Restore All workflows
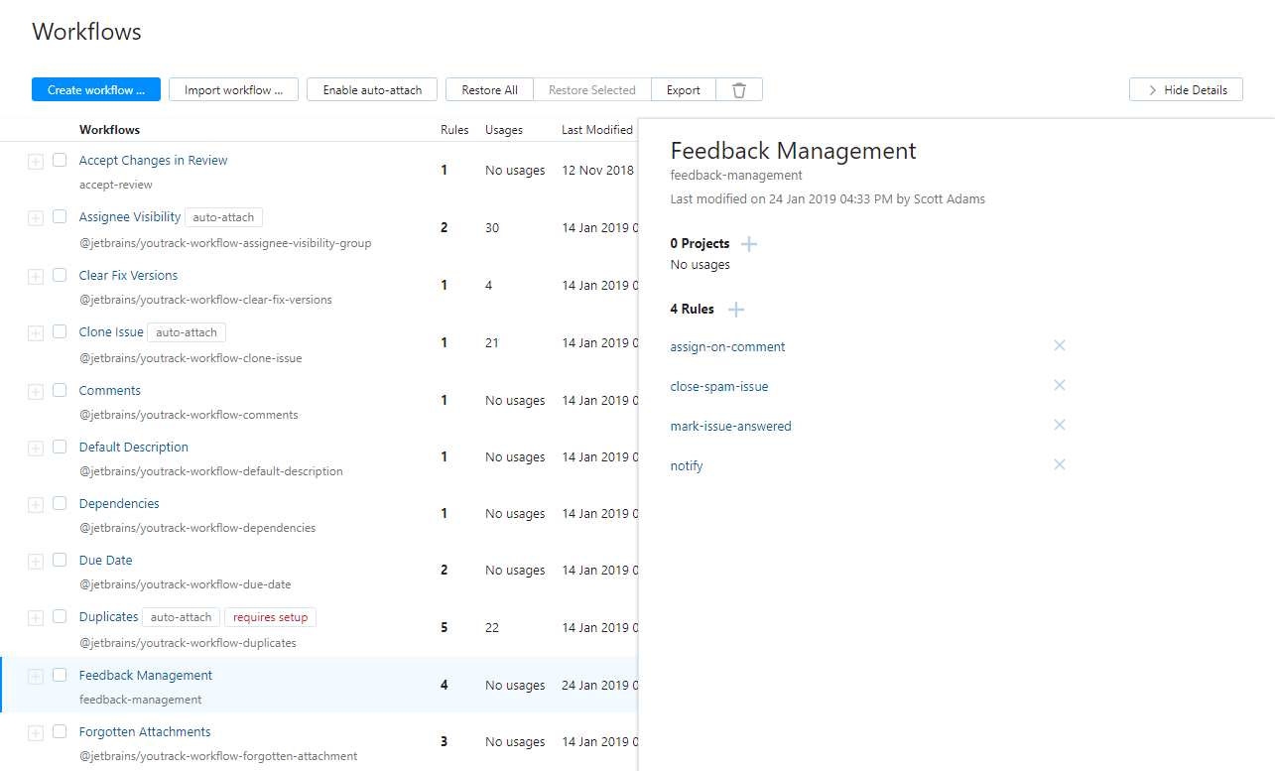Screen dimensions: 1275x771 [489, 89]
